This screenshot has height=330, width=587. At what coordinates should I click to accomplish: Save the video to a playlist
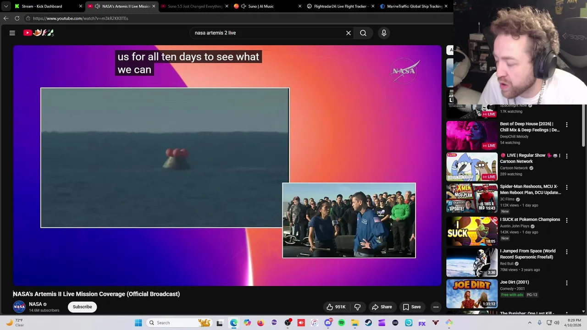tap(411, 307)
